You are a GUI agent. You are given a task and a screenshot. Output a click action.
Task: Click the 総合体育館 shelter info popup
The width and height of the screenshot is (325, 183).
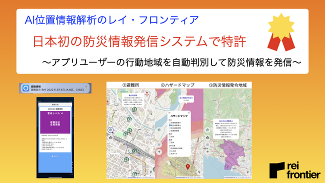point(132,100)
